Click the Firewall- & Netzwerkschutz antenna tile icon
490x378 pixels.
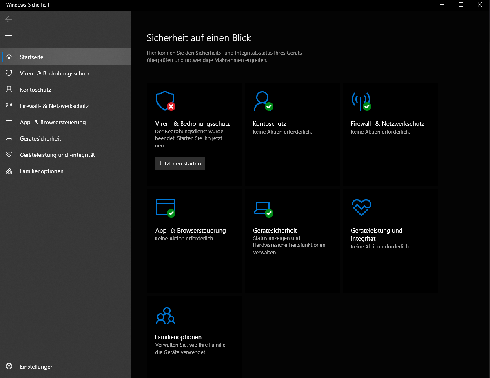pyautogui.click(x=361, y=101)
